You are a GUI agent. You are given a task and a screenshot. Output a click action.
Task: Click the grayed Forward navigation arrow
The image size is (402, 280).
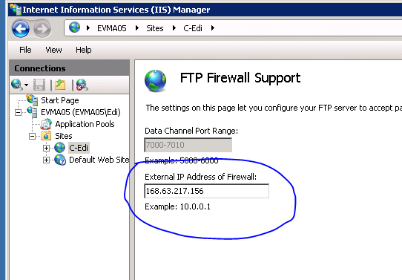coord(42,29)
